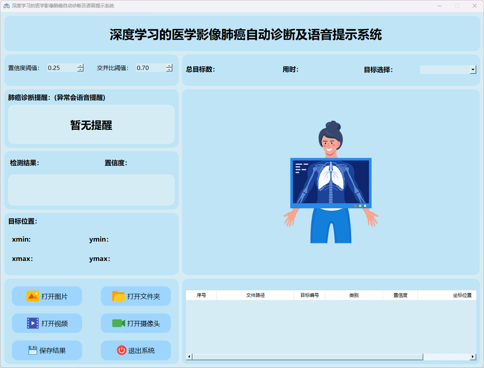The width and height of the screenshot is (484, 368).
Task: Click the floppy disk save icon
Action: (x=32, y=350)
